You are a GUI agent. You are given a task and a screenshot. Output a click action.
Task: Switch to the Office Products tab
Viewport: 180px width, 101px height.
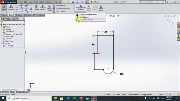pyautogui.click(x=38, y=15)
